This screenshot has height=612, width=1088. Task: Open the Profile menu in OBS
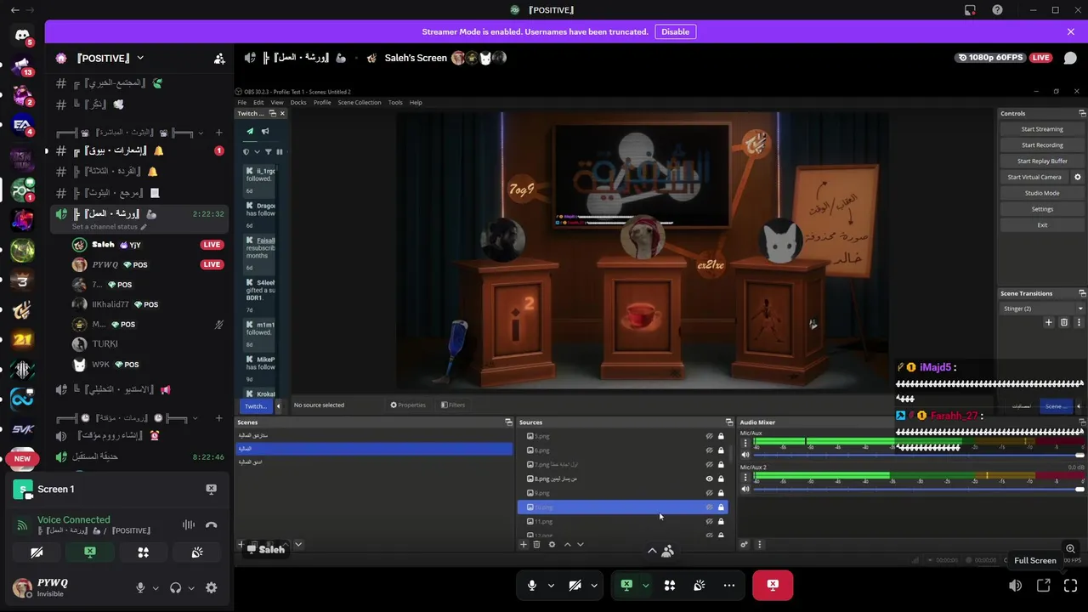coord(322,102)
